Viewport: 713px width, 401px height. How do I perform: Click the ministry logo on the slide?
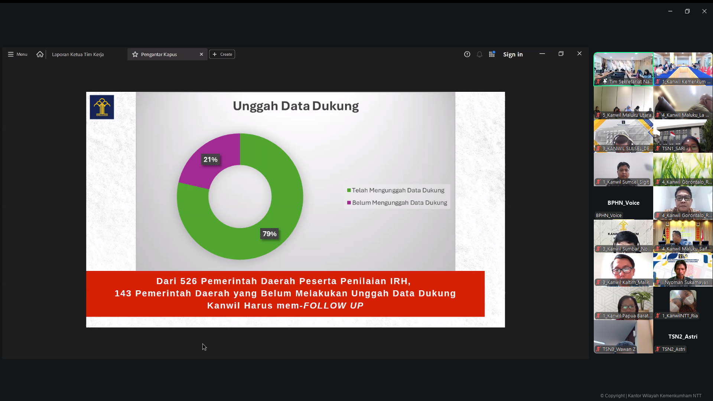(x=102, y=107)
